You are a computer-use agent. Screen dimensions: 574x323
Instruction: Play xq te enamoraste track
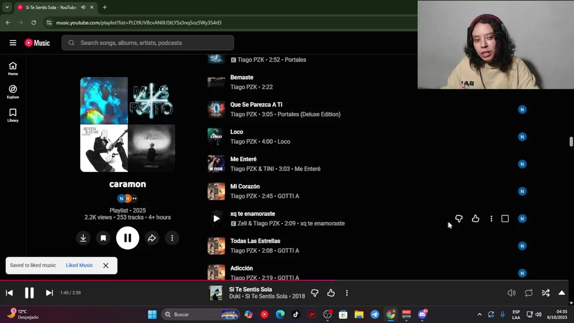(216, 218)
